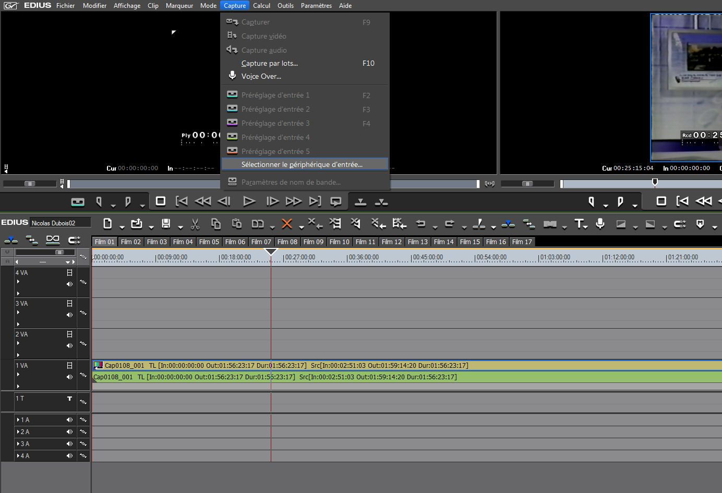Toggle insert/overwrite mode icon in mode bar
This screenshot has width=722, height=493.
coord(11,240)
